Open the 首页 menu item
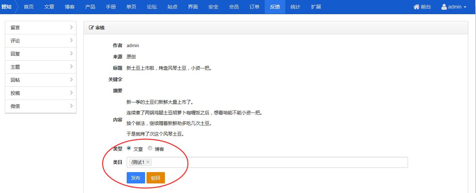 pyautogui.click(x=29, y=7)
